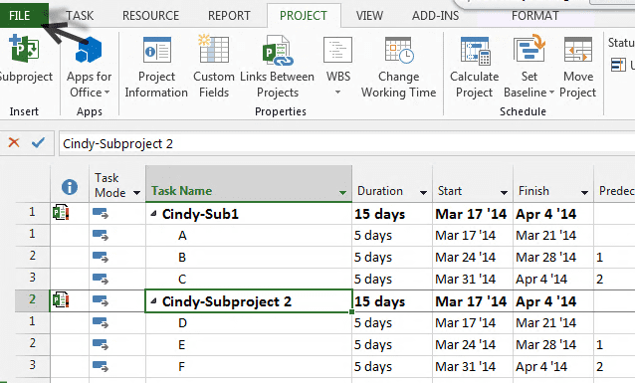Screen dimensions: 635x383
Task: Open Apps for Office
Action: pyautogui.click(x=89, y=67)
